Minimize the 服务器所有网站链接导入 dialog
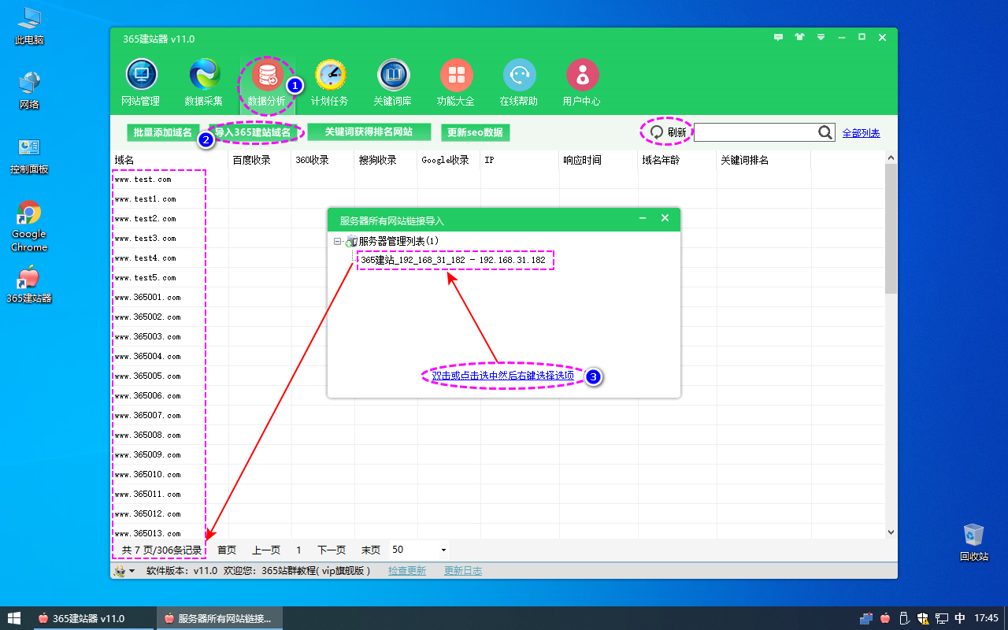The width and height of the screenshot is (1008, 630). point(643,218)
